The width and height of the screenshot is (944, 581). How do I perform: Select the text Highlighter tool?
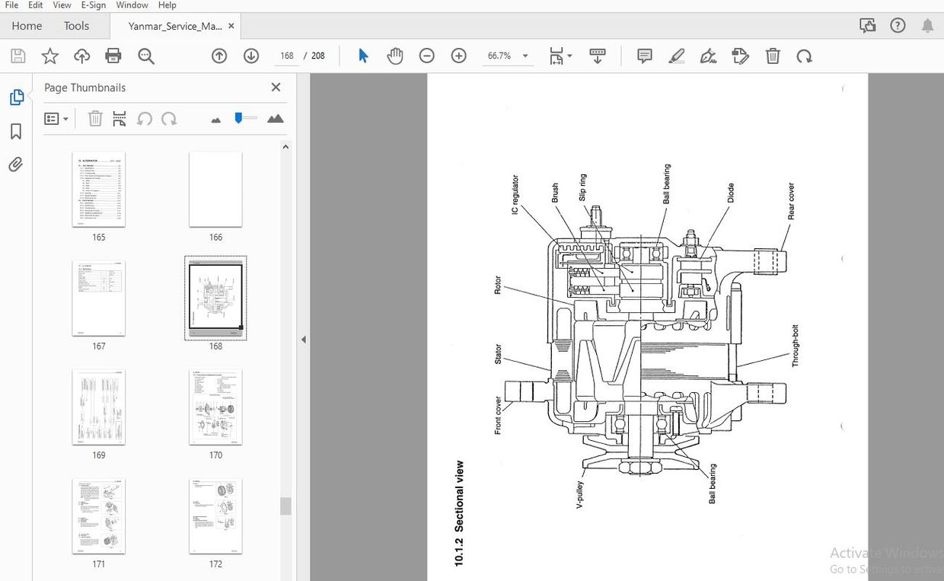click(x=677, y=56)
